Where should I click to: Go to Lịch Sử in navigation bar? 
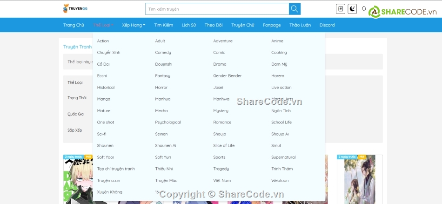point(188,25)
